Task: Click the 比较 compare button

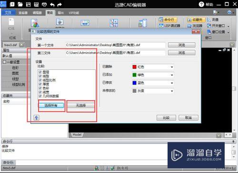Action: point(166,118)
